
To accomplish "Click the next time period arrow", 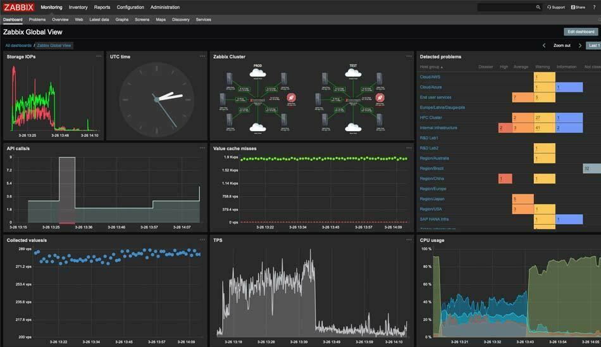I will click(x=580, y=46).
